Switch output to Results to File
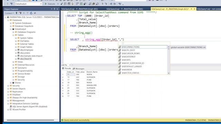221x124 pixels. point(97,4)
